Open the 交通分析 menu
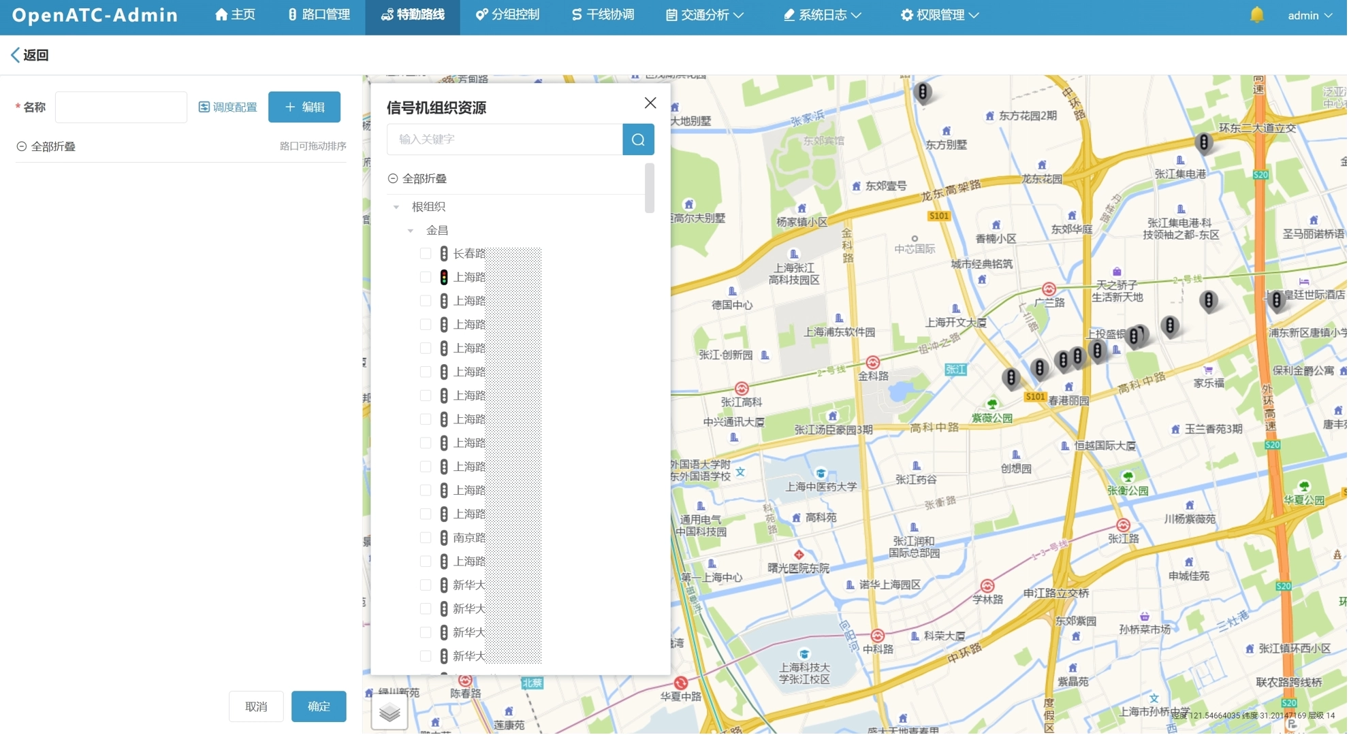 coord(704,15)
